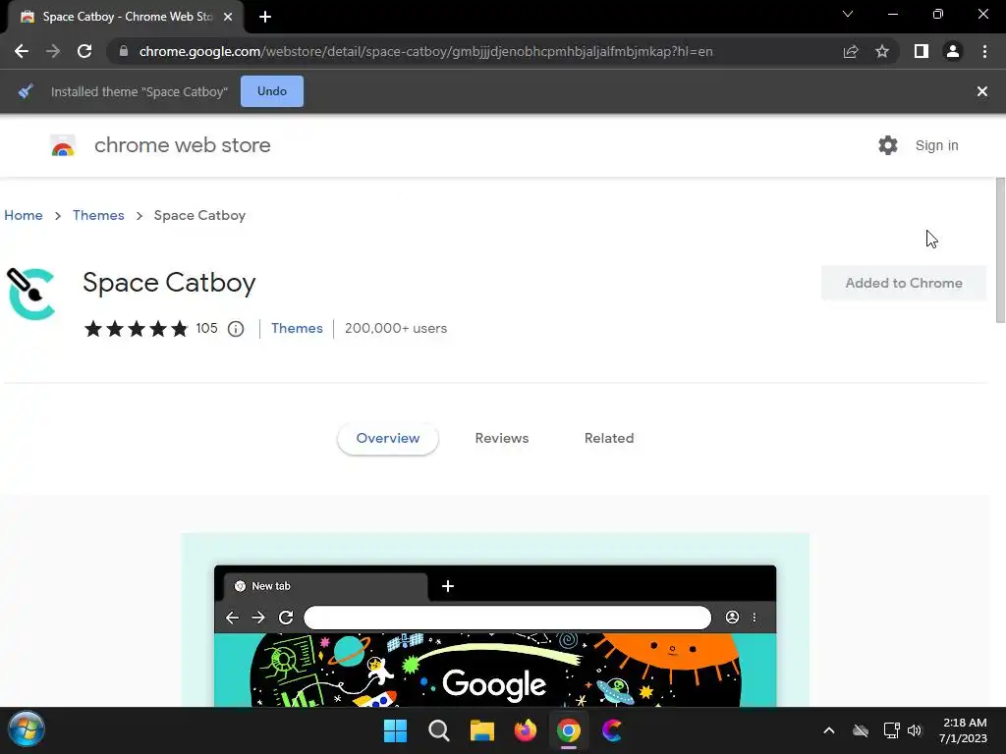Click the padlock site info icon
Screen dimensions: 1006x754
coord(124,51)
